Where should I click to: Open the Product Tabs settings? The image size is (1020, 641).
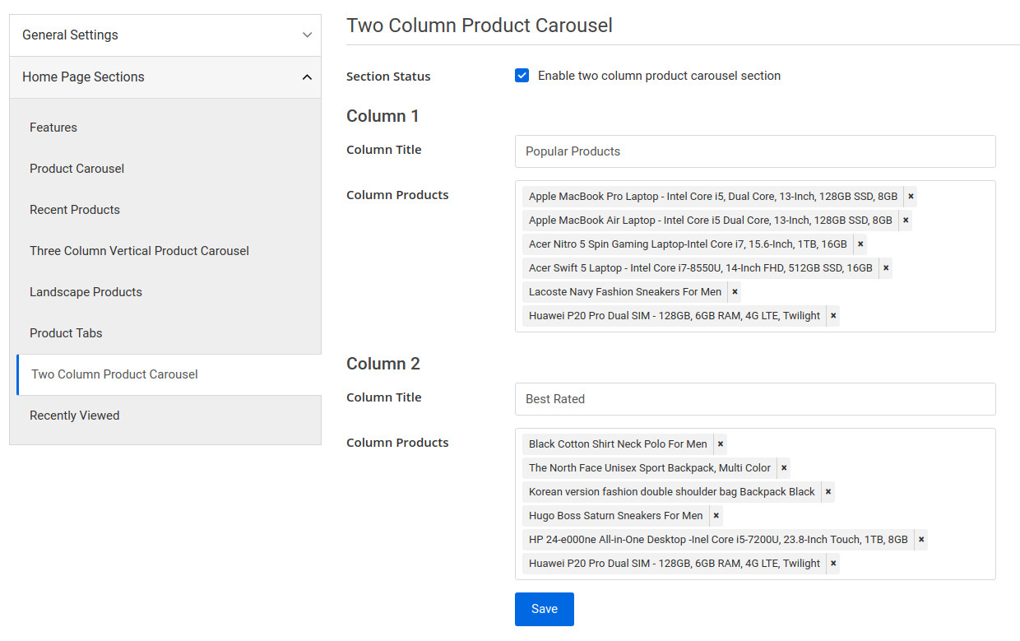[66, 333]
